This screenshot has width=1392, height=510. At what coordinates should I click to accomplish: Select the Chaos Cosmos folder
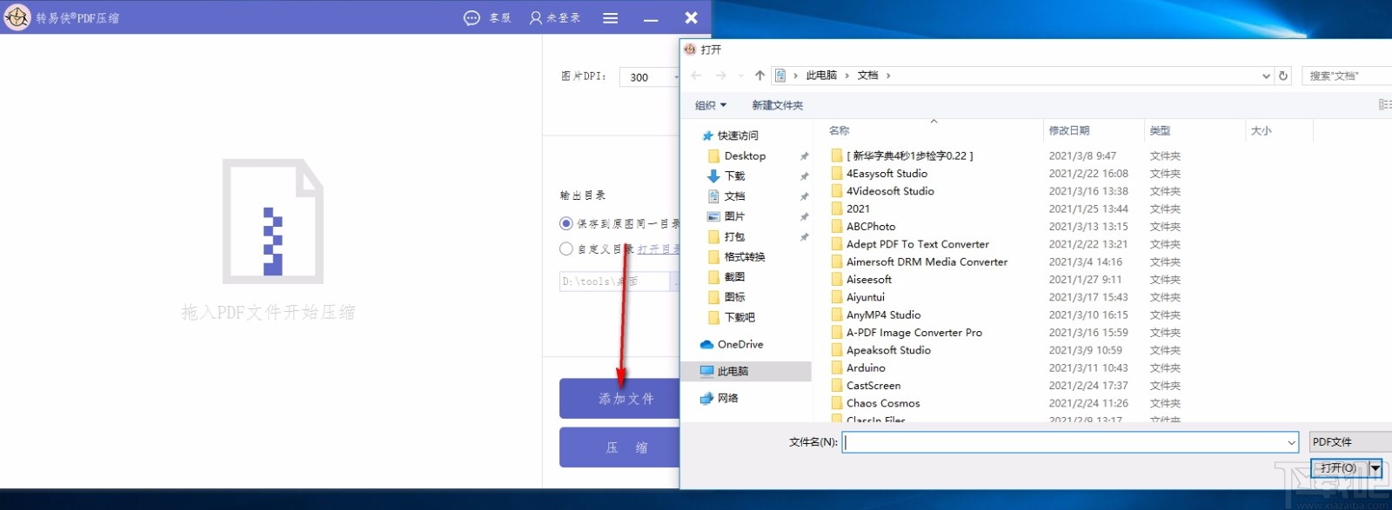point(883,403)
